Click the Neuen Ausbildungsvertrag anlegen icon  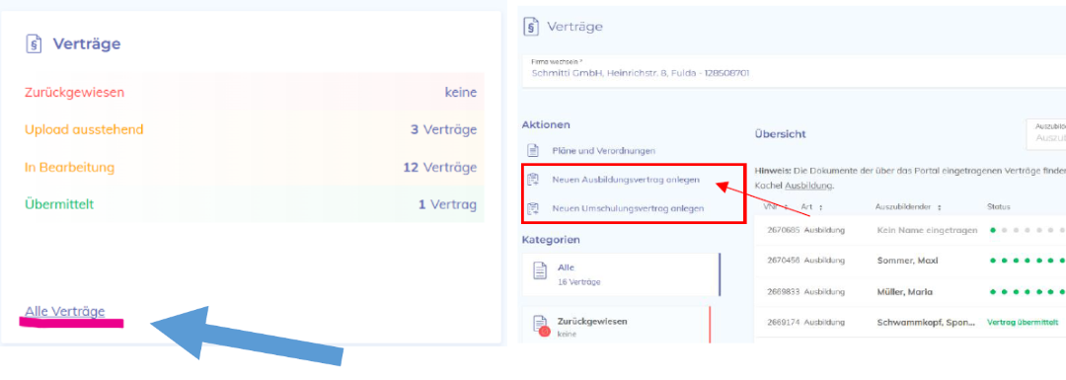click(533, 180)
